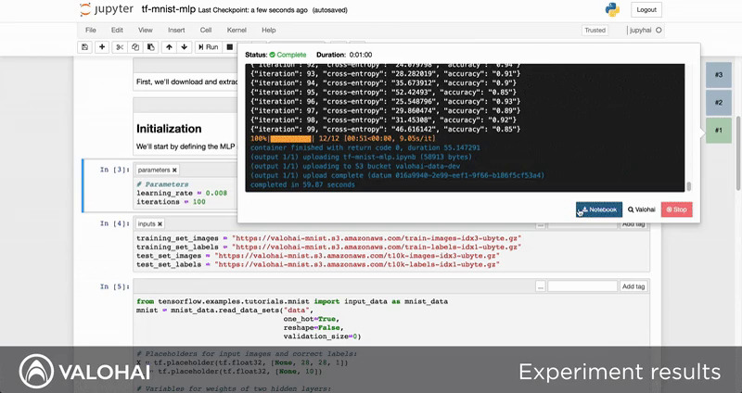Click the test_set_images URL string

(x=357, y=256)
